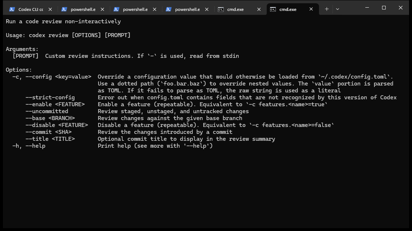
Task: Click the command prompt icon on active cmd.exe tab
Action: click(273, 9)
